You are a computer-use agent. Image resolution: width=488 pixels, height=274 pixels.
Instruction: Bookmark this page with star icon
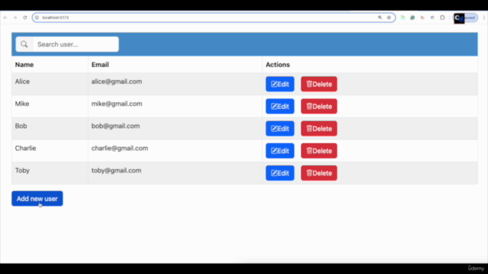tap(389, 18)
